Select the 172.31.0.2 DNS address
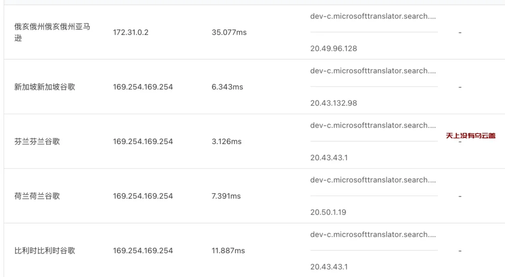The width and height of the screenshot is (505, 277). click(130, 32)
